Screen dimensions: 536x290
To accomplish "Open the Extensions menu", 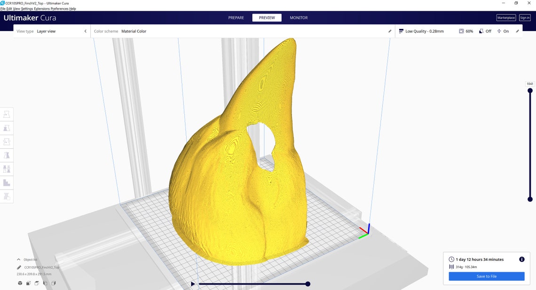I will 42,8.
